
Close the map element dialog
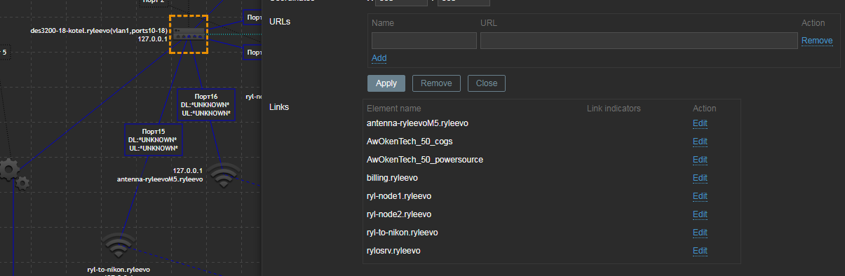[x=487, y=83]
